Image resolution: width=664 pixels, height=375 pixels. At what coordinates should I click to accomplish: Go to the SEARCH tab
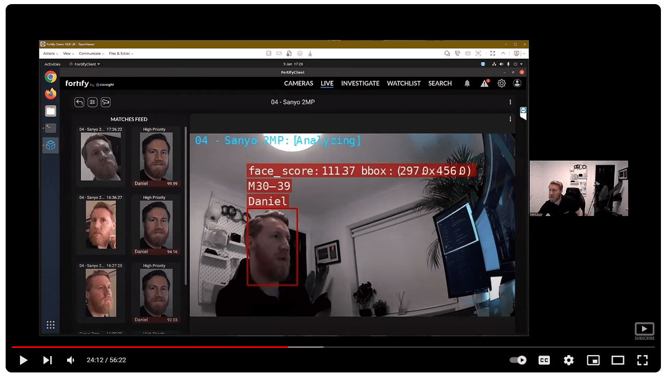click(440, 83)
